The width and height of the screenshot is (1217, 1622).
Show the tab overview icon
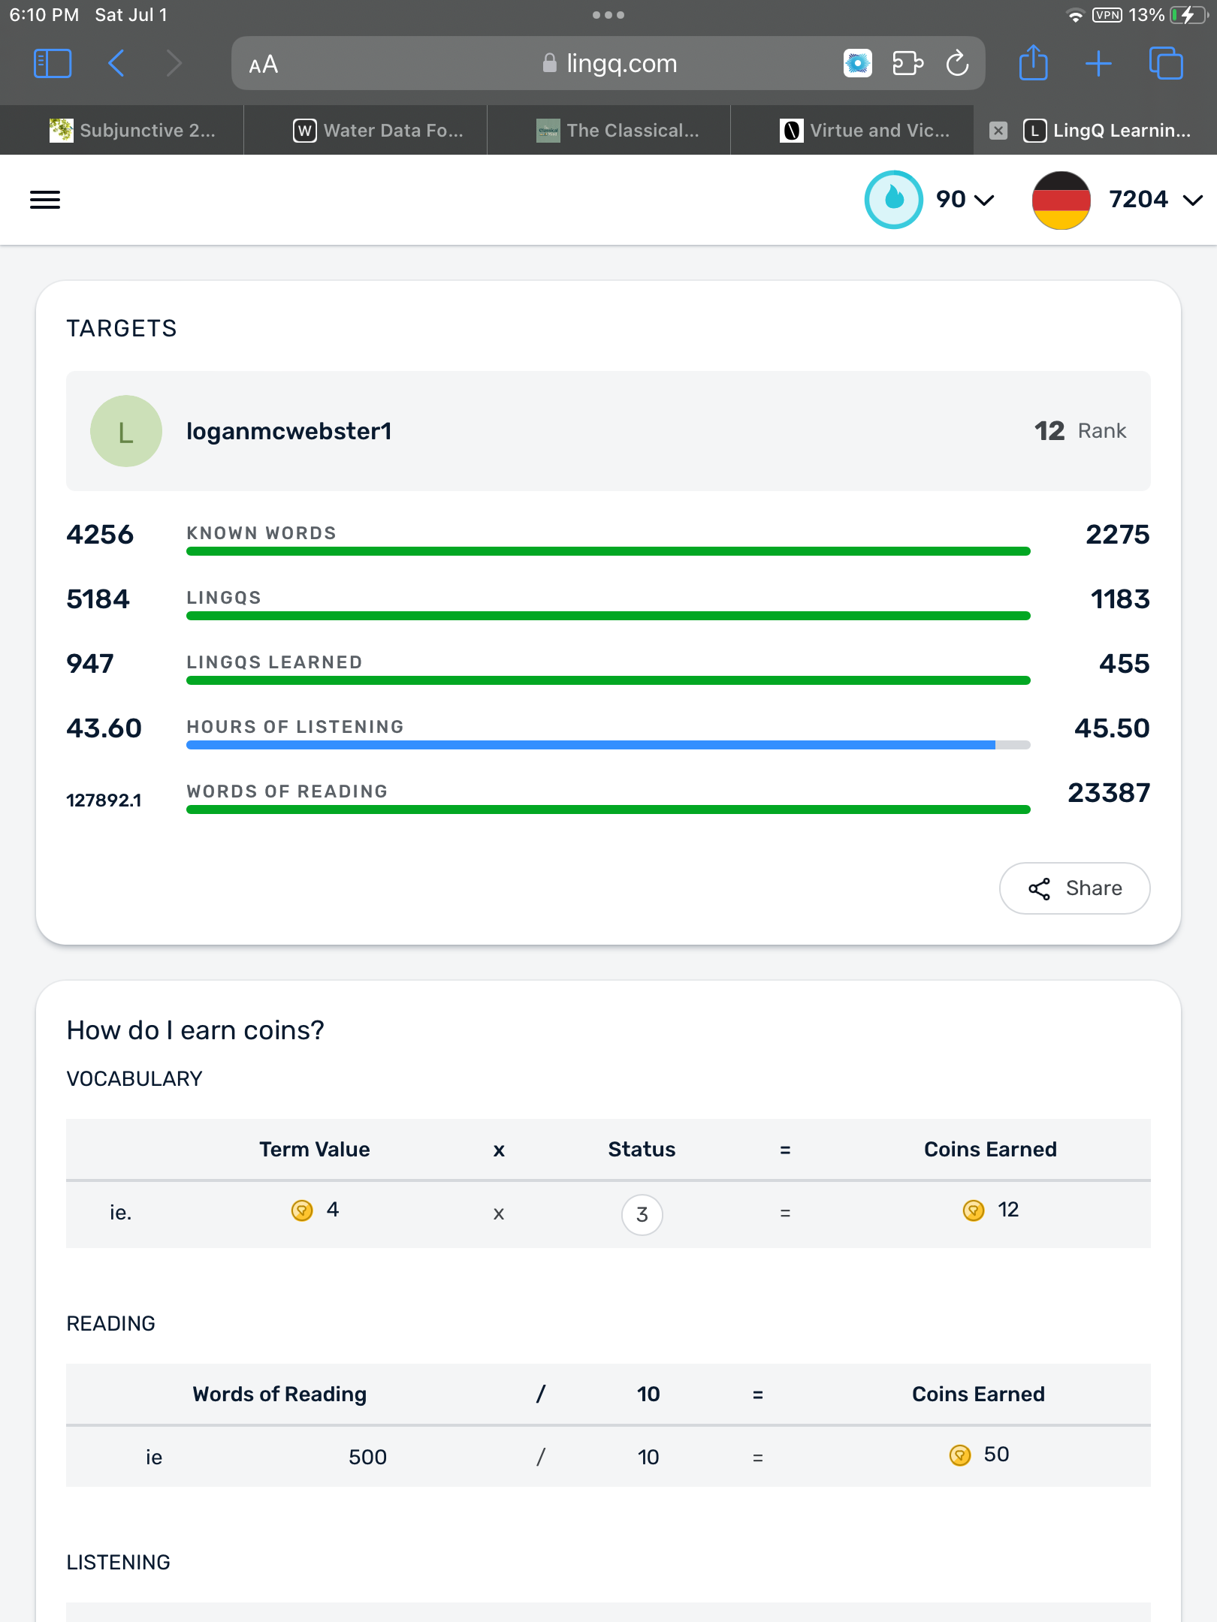click(x=1166, y=63)
